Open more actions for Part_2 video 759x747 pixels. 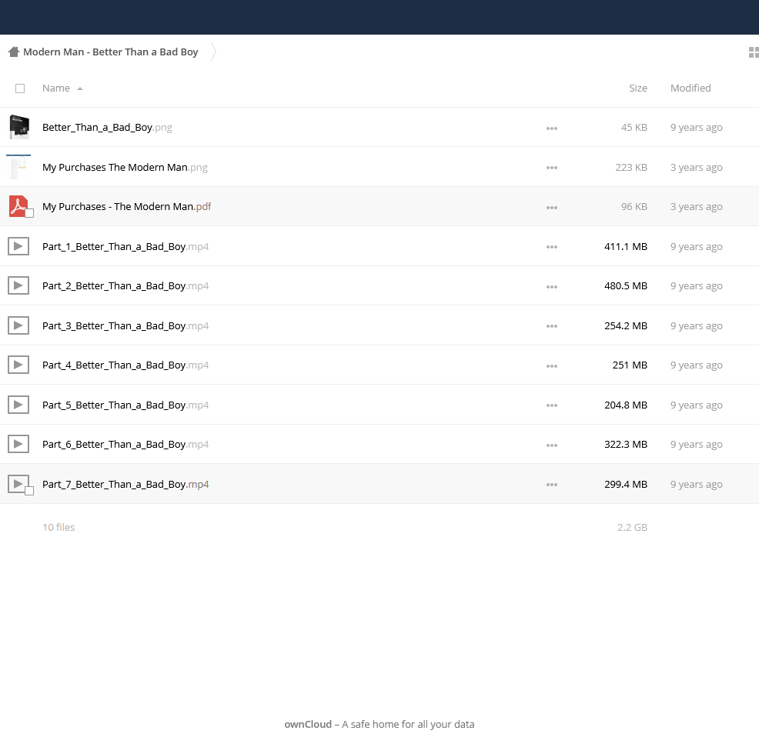(552, 287)
